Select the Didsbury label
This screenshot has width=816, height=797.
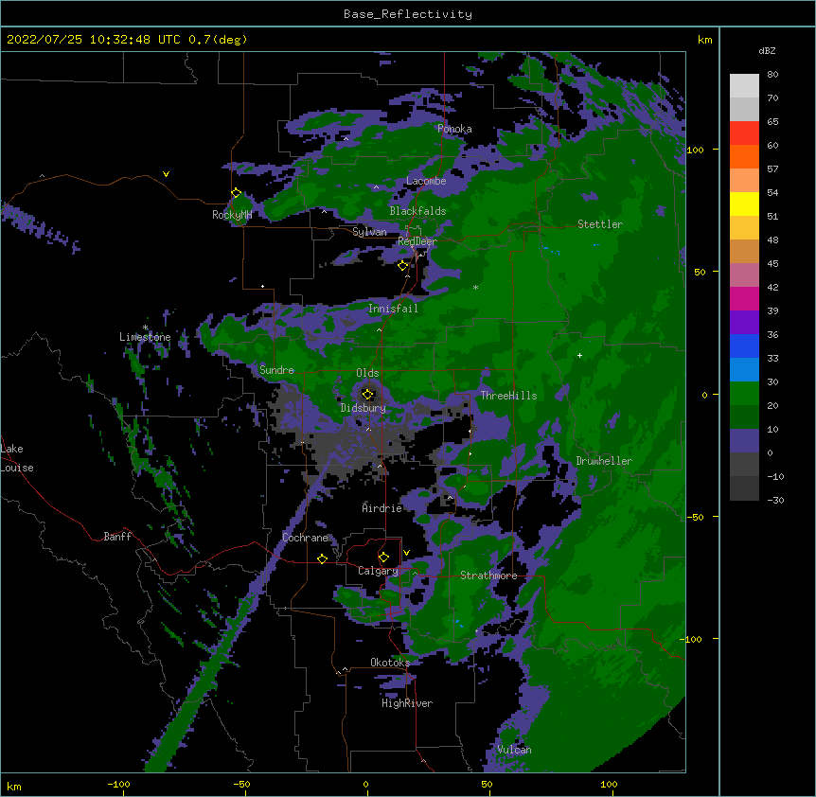tap(364, 408)
